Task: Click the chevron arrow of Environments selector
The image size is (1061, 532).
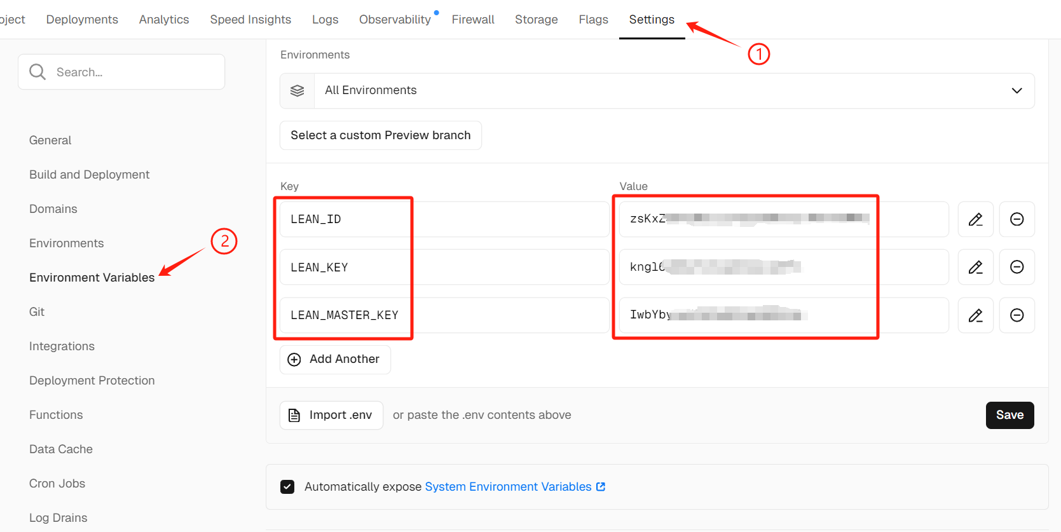Action: [1017, 91]
